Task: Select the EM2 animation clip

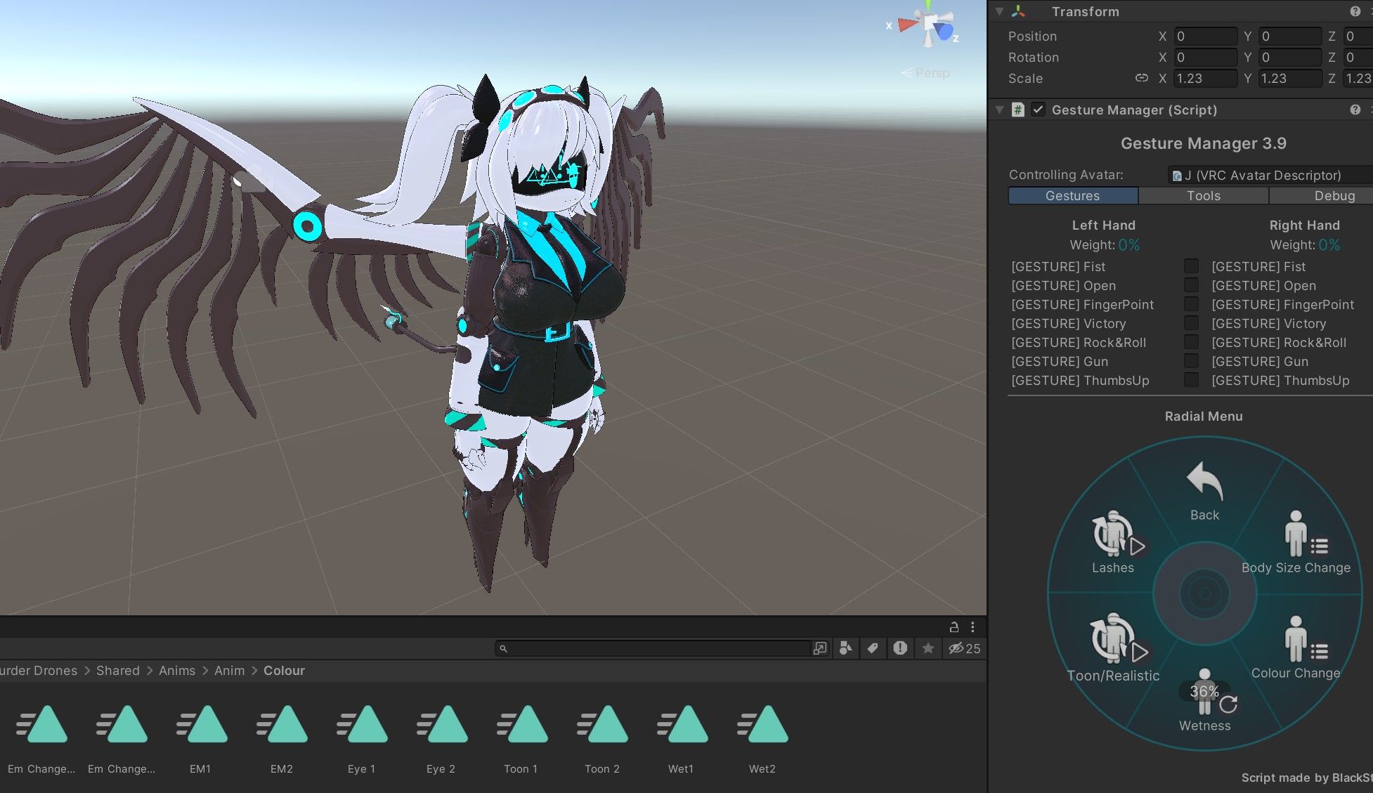Action: pyautogui.click(x=281, y=739)
